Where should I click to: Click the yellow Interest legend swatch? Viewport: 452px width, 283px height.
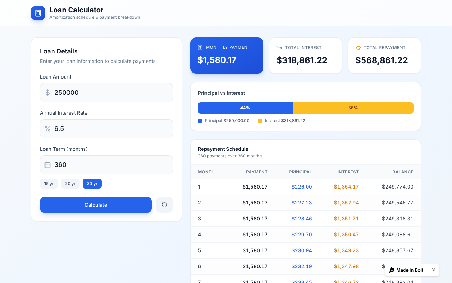(260, 121)
